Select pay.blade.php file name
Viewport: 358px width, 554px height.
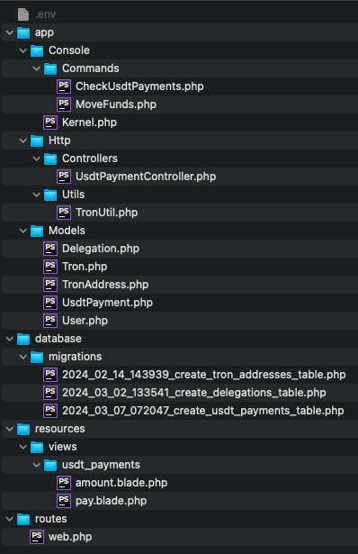[112, 501]
